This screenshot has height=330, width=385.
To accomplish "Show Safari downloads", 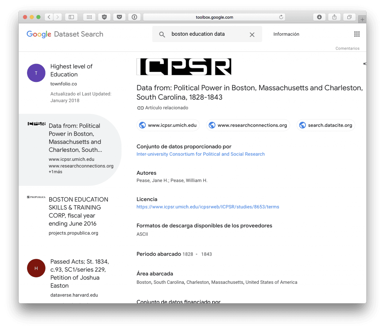I will tap(320, 17).
